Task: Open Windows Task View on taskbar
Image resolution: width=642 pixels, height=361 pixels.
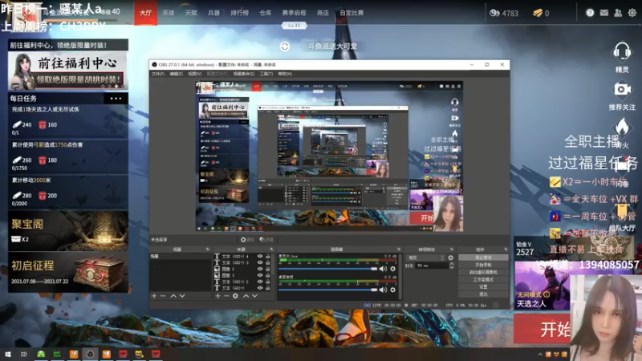Action: pyautogui.click(x=24, y=354)
